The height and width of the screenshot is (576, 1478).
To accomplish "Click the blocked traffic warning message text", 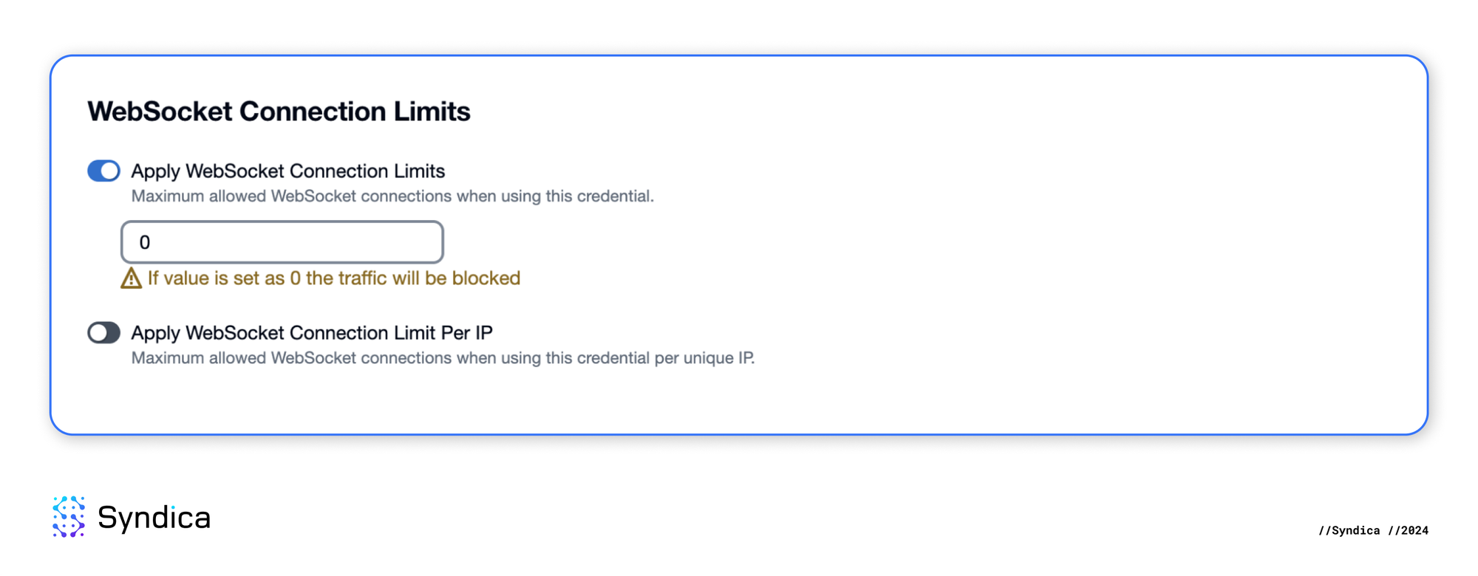I will [334, 278].
